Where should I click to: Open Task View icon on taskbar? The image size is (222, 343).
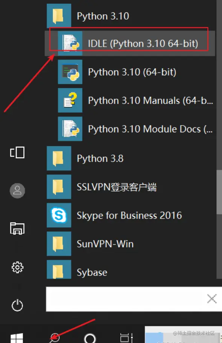click(127, 338)
